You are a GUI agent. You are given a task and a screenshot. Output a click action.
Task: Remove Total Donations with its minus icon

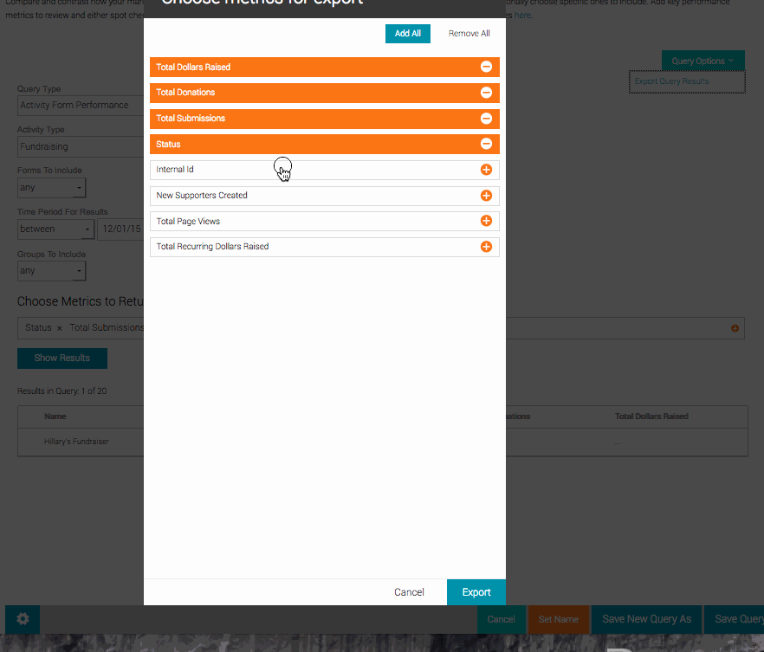coord(486,93)
